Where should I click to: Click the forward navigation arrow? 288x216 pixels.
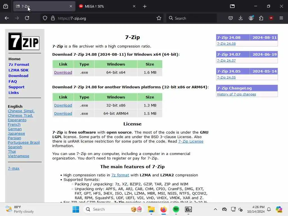point(17,18)
